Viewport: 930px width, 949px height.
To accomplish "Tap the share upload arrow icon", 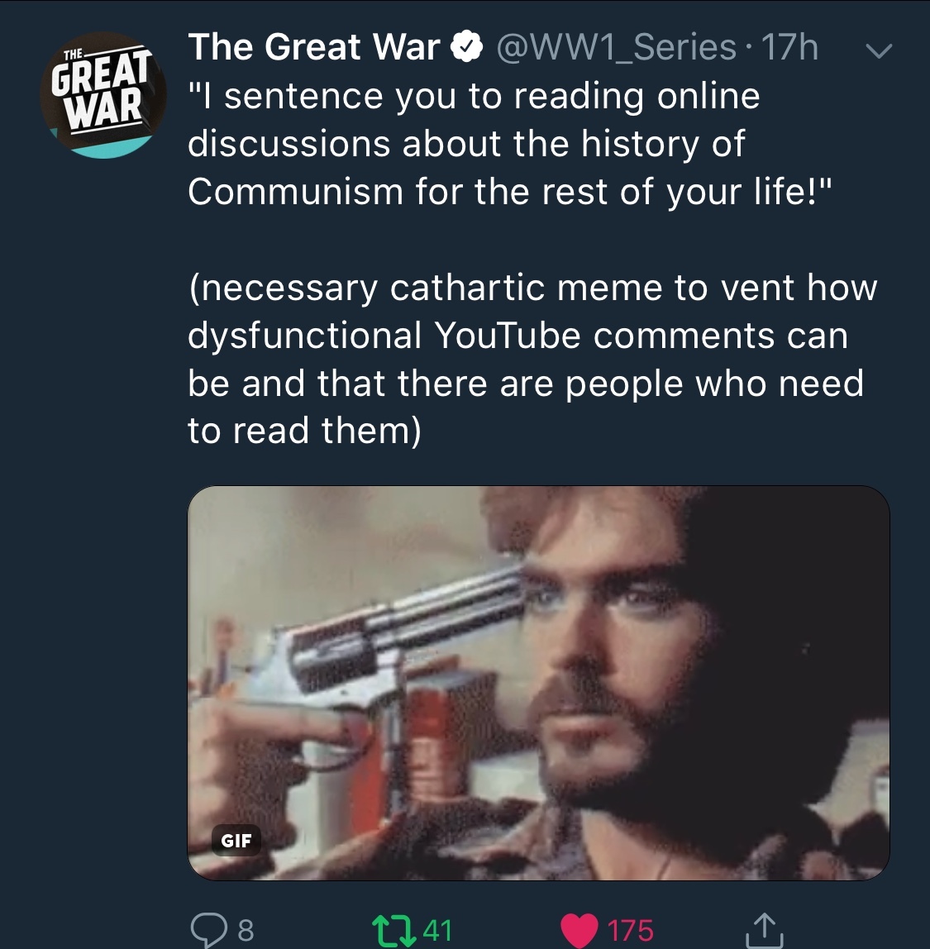I will [764, 929].
